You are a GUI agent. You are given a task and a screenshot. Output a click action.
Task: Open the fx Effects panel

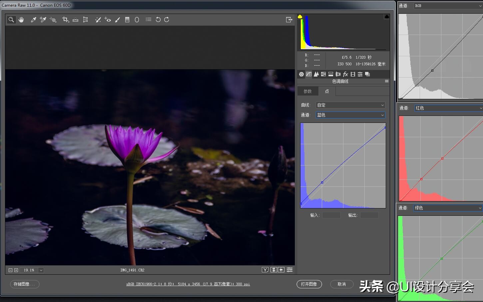(x=345, y=74)
